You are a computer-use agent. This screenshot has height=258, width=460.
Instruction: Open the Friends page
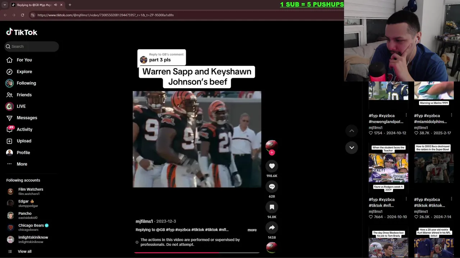pos(24,95)
